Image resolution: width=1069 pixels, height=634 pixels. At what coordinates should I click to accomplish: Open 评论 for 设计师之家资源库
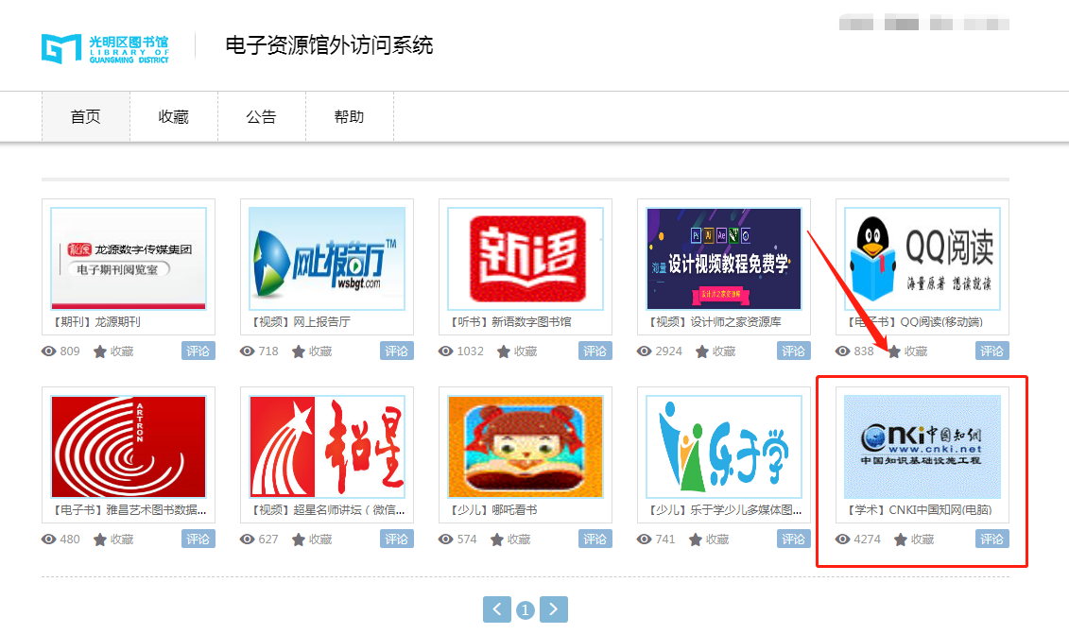(794, 351)
